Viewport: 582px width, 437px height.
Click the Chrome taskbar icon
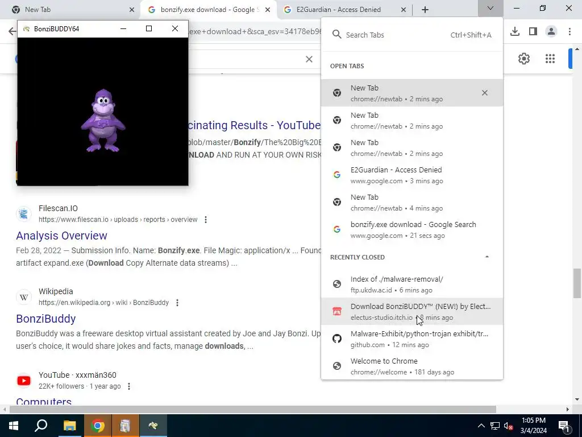point(97,426)
